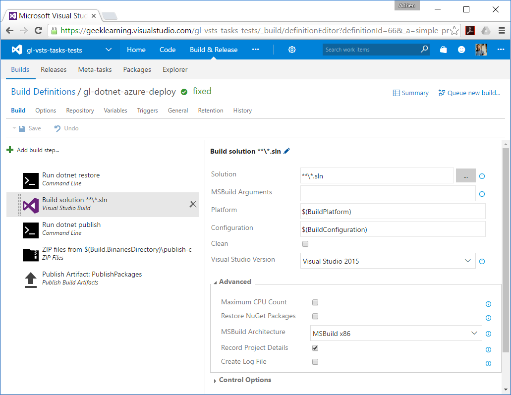
Task: Browse for solution with the ellipsis button
Action: click(x=466, y=175)
